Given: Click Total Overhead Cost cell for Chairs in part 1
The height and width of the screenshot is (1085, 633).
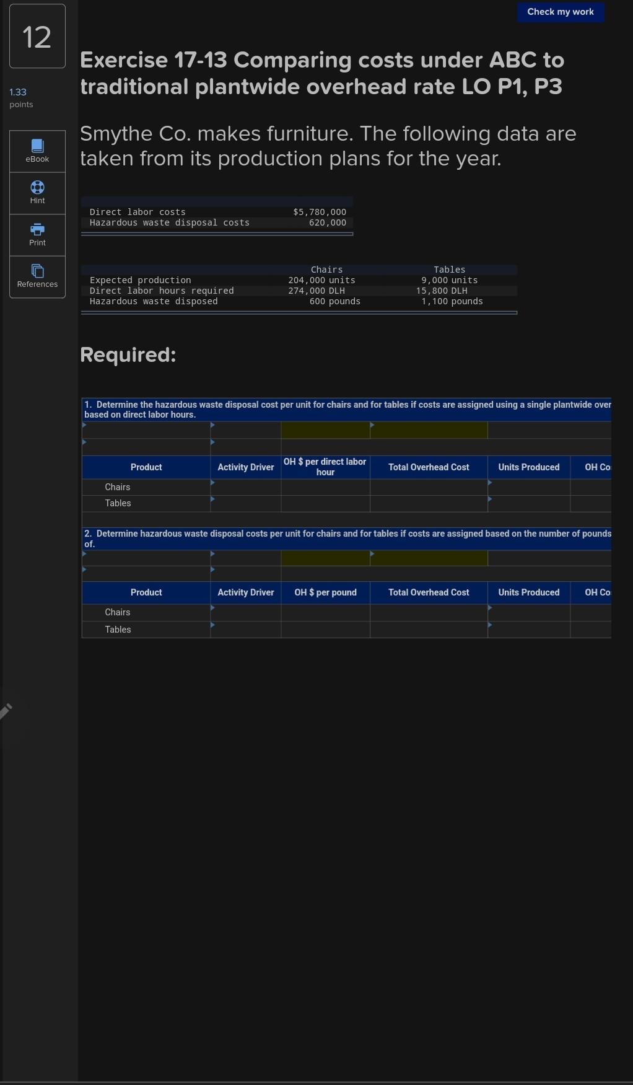Looking at the screenshot, I should [x=429, y=487].
